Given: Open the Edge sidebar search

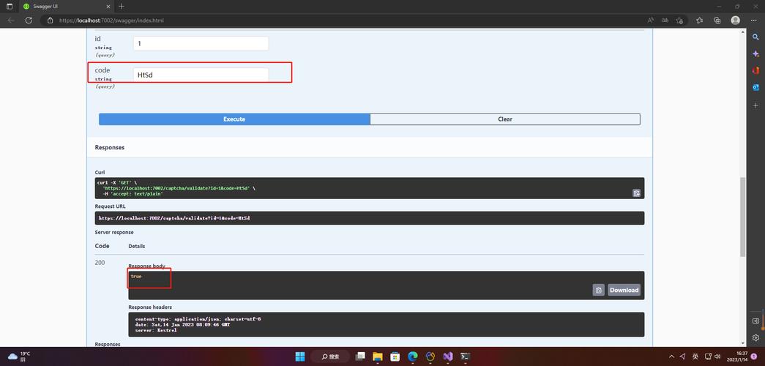Looking at the screenshot, I should click(755, 37).
